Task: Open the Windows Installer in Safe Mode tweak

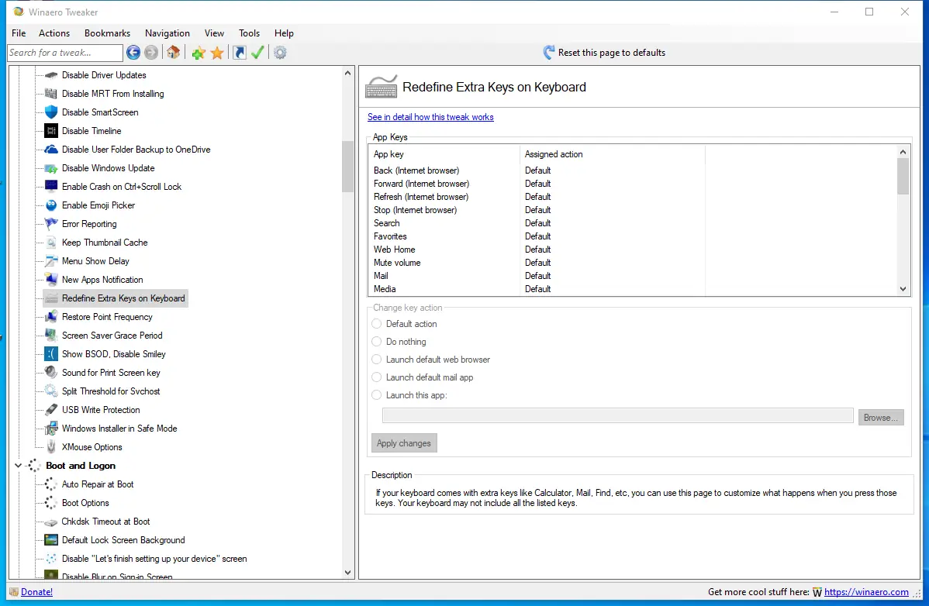Action: (119, 429)
